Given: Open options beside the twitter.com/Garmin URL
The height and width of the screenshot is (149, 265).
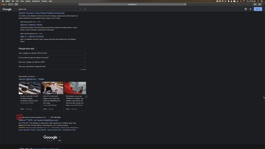Looking at the screenshot, I should (37, 77).
